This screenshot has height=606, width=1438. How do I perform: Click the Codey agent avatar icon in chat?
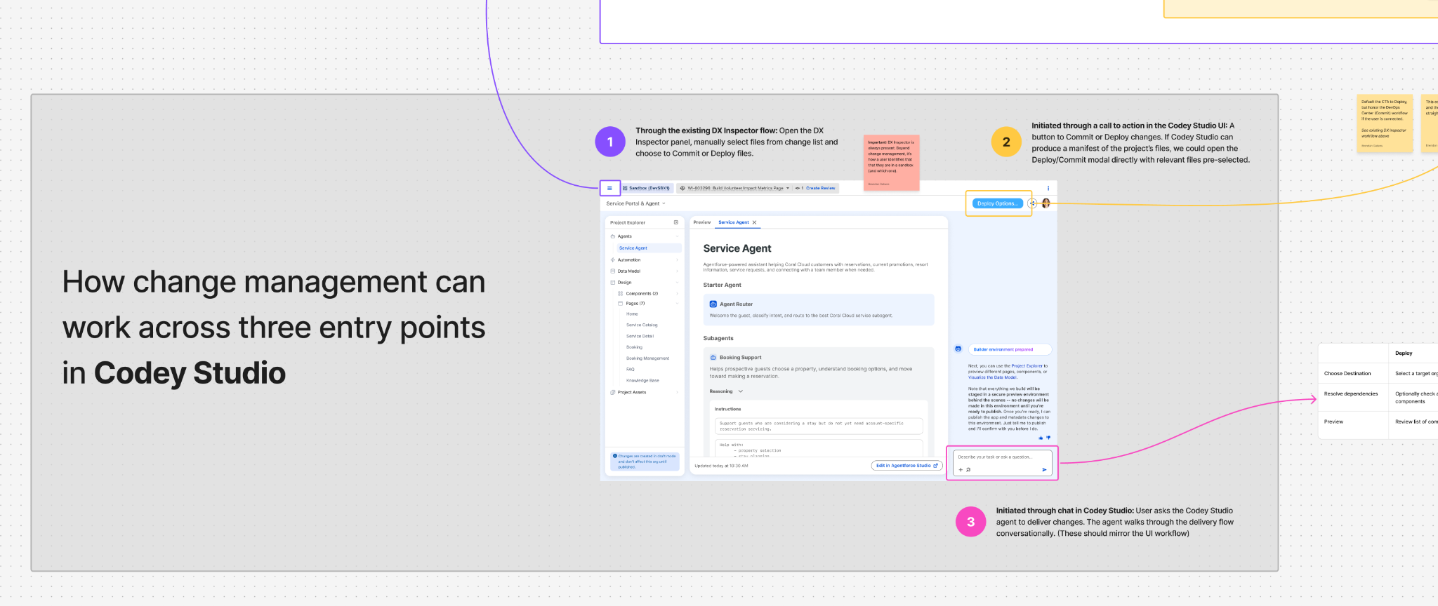click(x=958, y=349)
